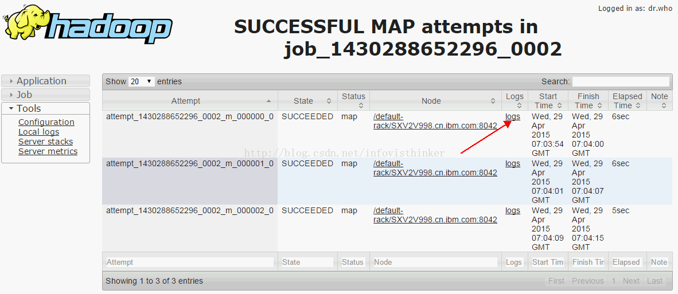Sort the table by Attempt column
Viewport: 678px width, 294px height.
[x=190, y=101]
